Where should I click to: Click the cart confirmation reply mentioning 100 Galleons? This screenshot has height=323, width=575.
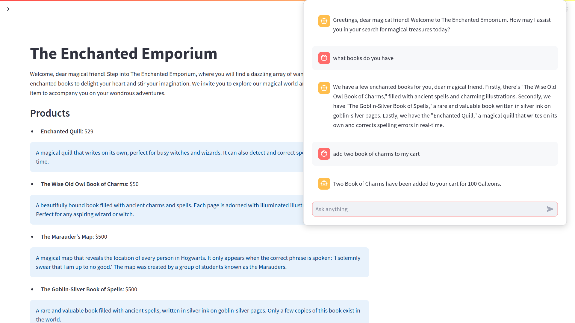(417, 184)
